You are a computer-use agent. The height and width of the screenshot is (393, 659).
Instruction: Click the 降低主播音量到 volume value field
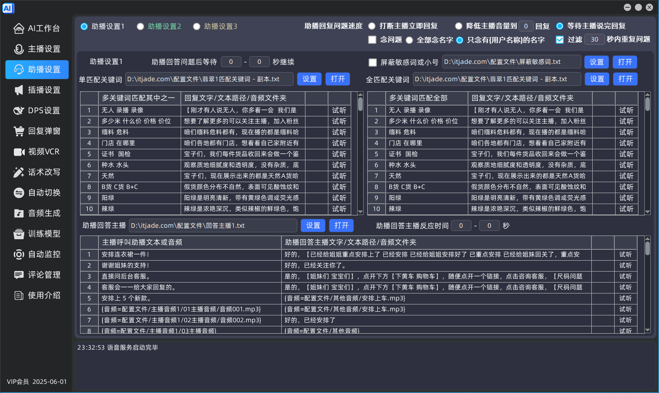tap(526, 26)
